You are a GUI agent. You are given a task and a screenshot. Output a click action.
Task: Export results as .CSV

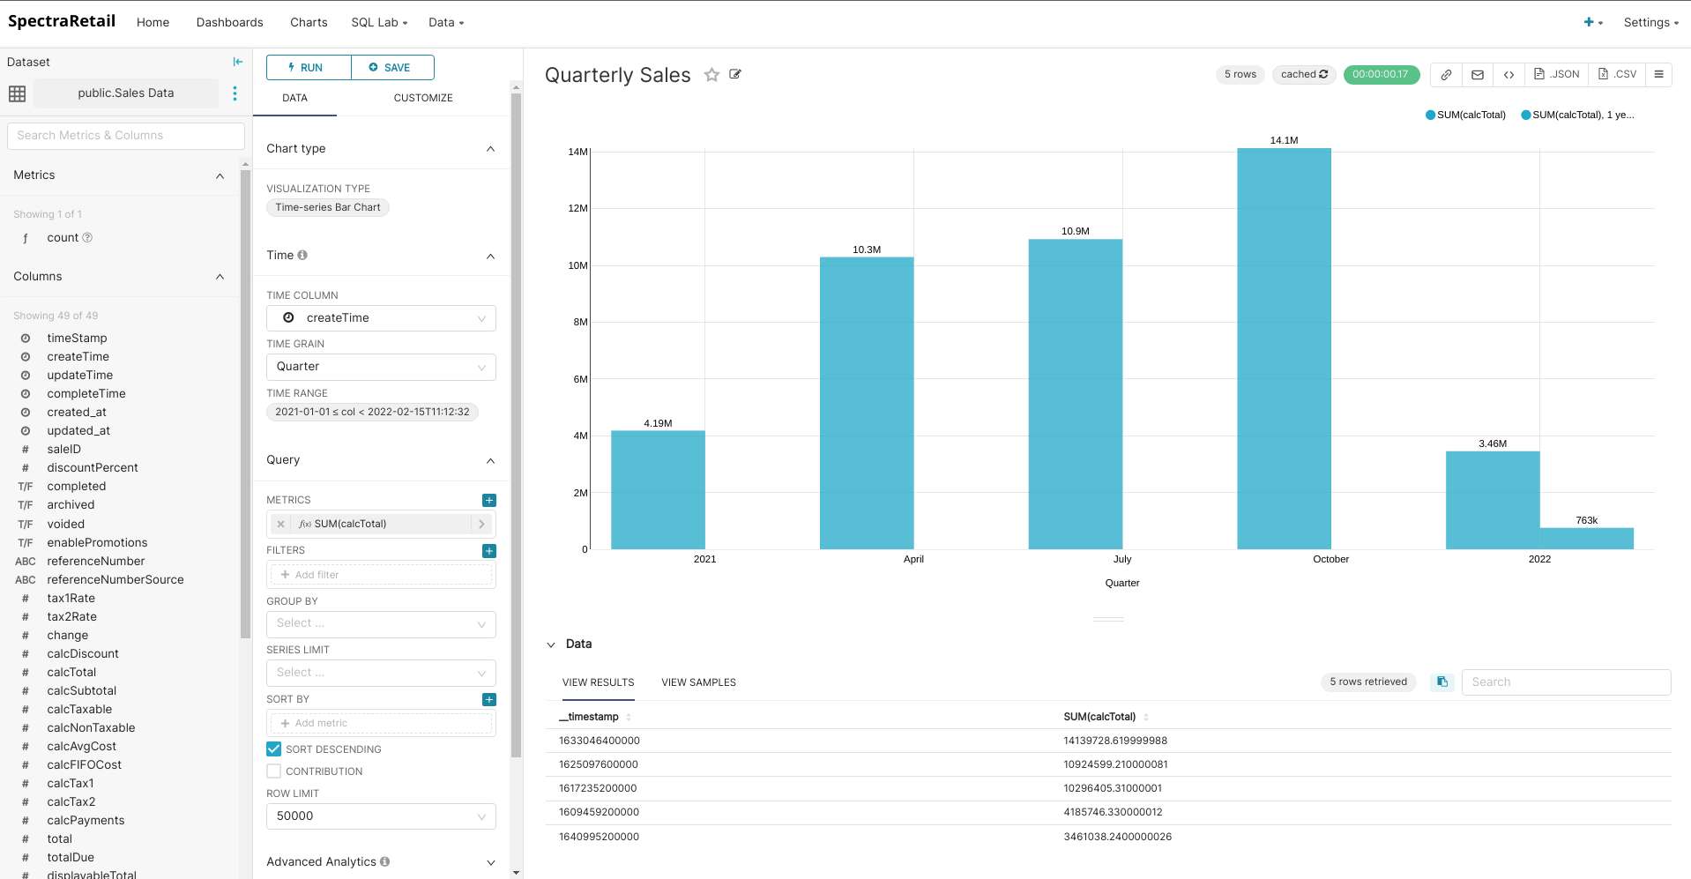1617,74
